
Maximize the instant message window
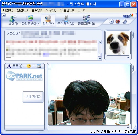pyautogui.click(x=128, y=4)
